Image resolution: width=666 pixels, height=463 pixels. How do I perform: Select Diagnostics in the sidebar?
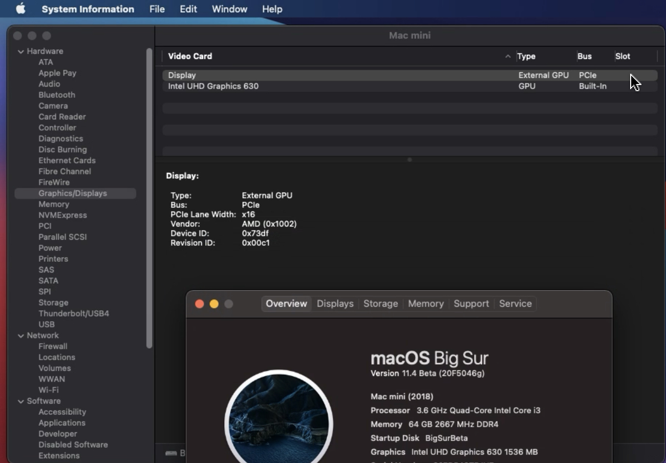60,138
